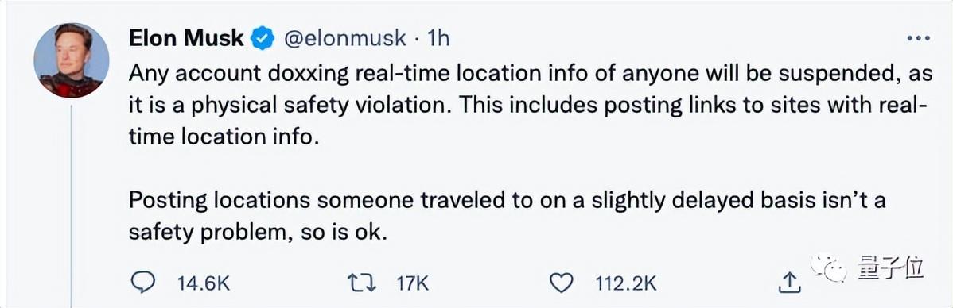Image resolution: width=953 pixels, height=308 pixels.
Task: Open the 1h timestamp permalink
Action: coord(438,38)
